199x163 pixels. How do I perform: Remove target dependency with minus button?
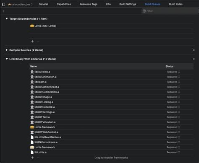pyautogui.click(x=38, y=41)
